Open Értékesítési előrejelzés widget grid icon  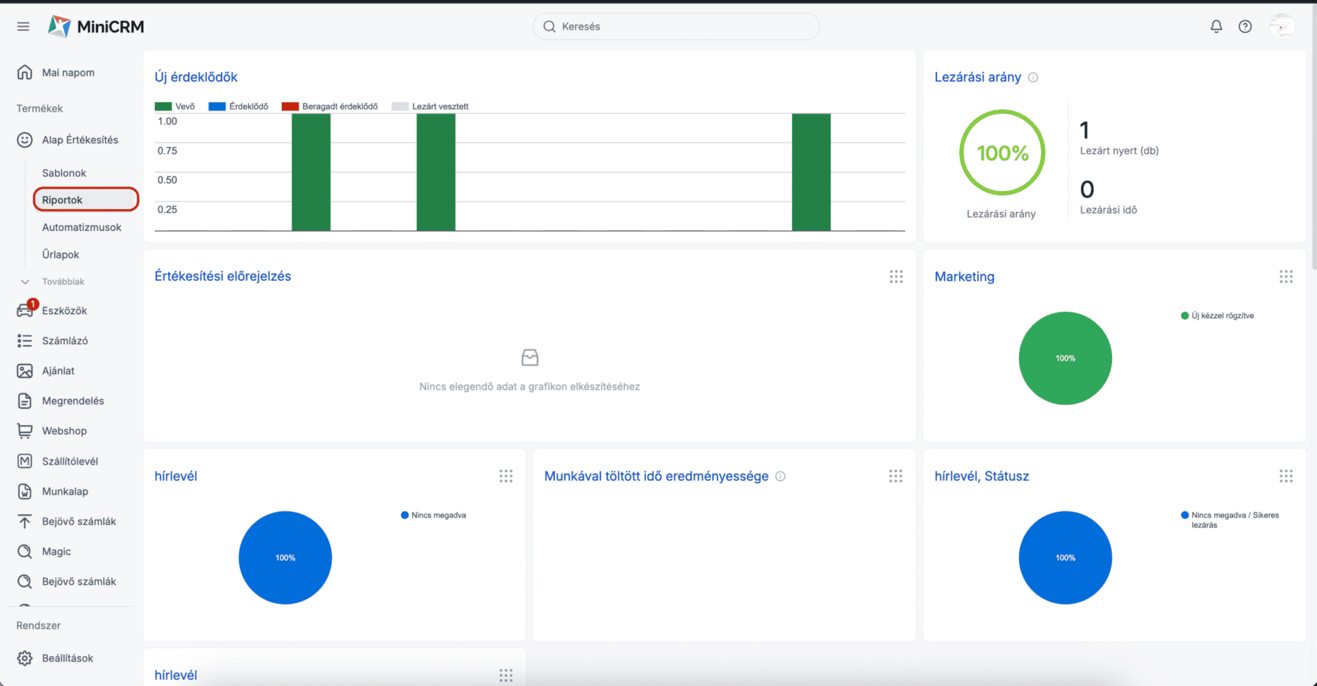pyautogui.click(x=896, y=277)
